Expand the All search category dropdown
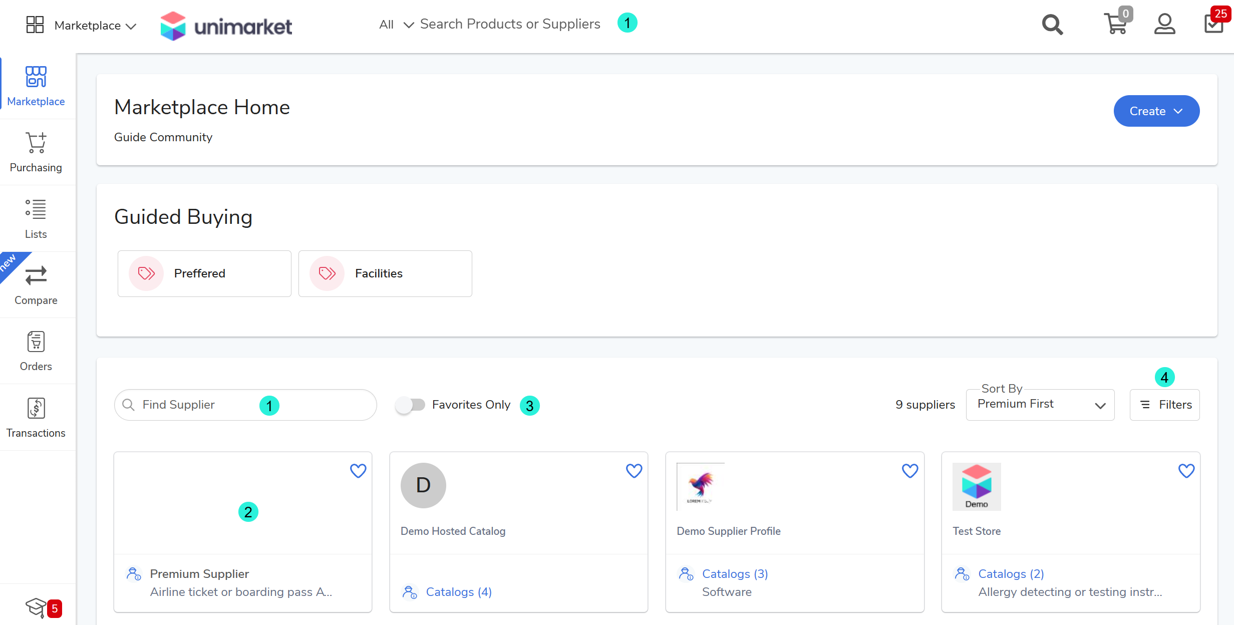Viewport: 1234px width, 625px height. (x=396, y=25)
